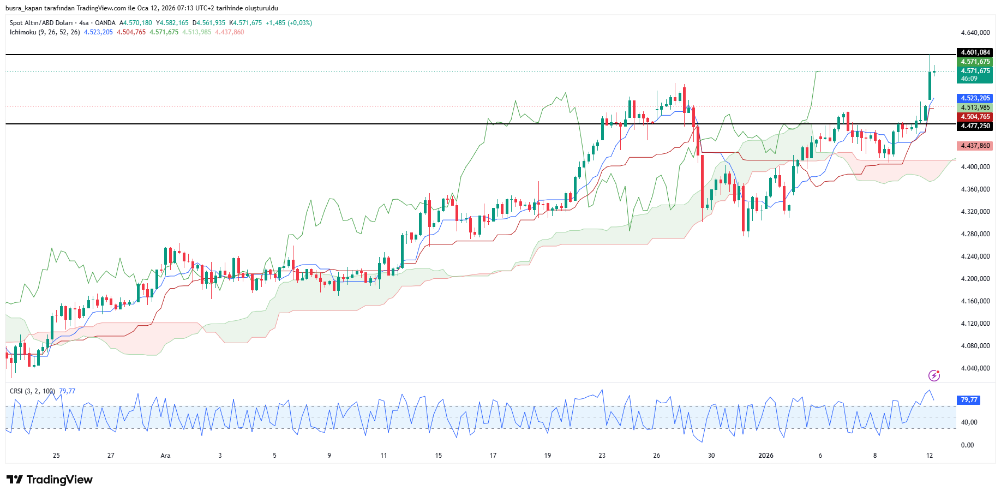
Task: Click the purple lightning bolt icon
Action: pos(934,375)
